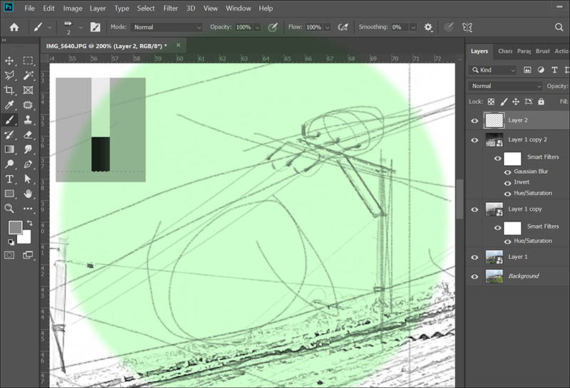
Task: Select the Type tool
Action: pos(9,179)
